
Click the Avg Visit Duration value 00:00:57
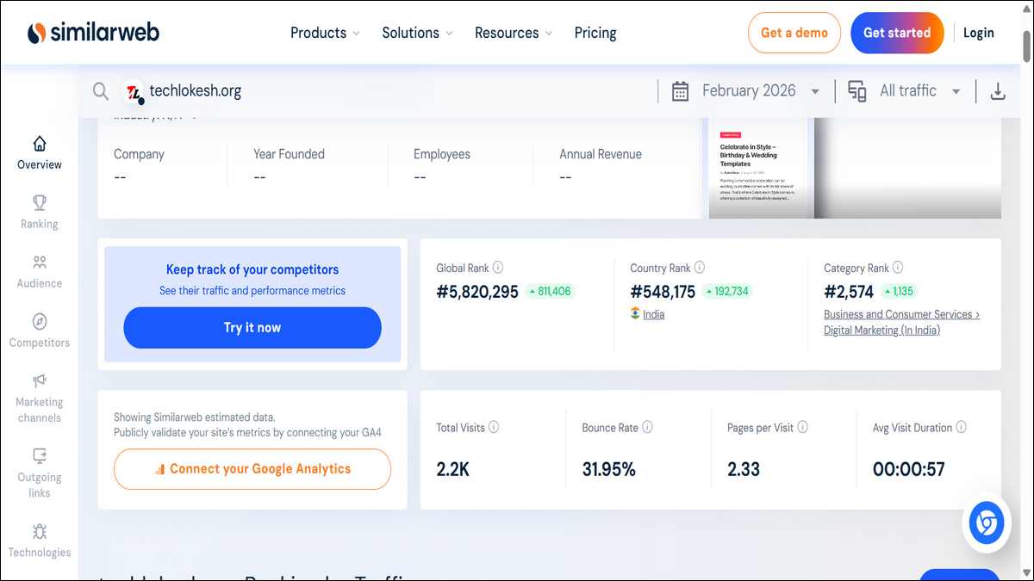[x=908, y=469]
